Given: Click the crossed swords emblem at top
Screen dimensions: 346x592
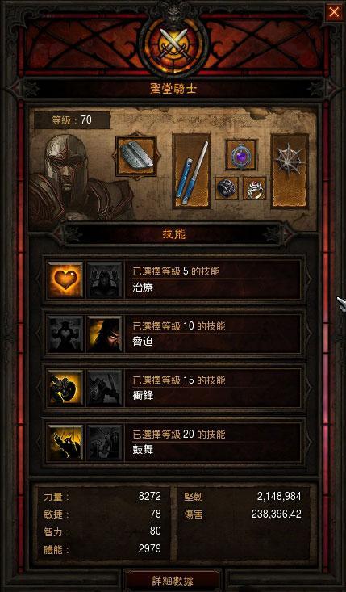Looking at the screenshot, I should [x=173, y=44].
